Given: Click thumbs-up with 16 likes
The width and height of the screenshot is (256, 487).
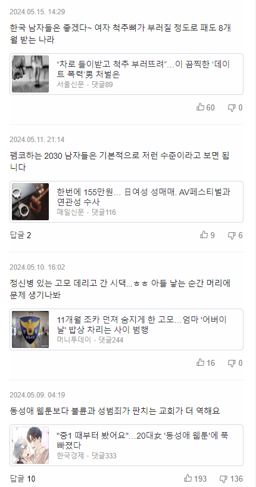Looking at the screenshot, I should 205,363.
